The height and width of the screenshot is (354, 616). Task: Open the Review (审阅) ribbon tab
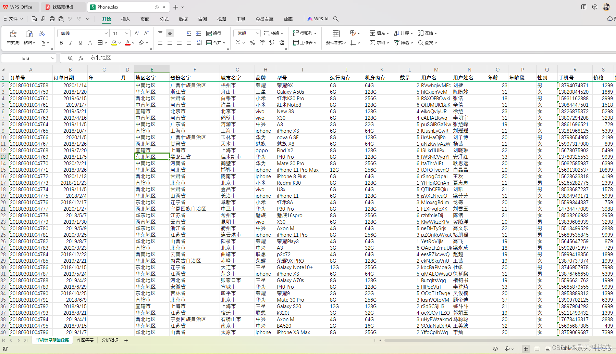[x=202, y=19]
